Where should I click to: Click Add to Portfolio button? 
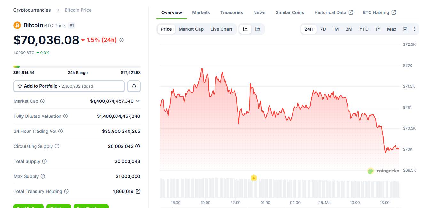pos(69,86)
